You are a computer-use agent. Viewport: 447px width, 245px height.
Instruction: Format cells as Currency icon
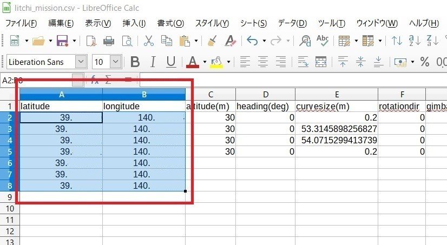pos(400,62)
